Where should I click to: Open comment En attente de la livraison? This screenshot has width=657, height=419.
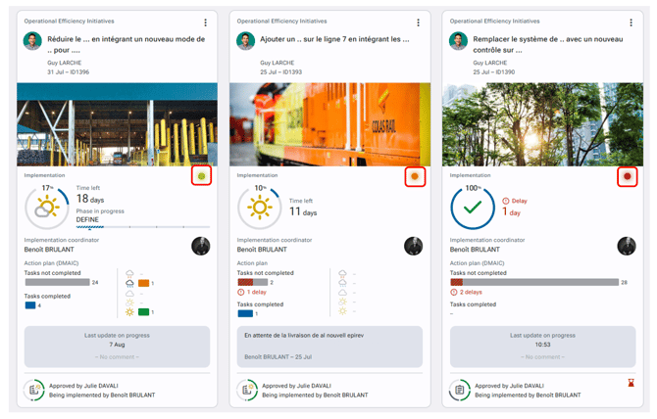tap(329, 347)
